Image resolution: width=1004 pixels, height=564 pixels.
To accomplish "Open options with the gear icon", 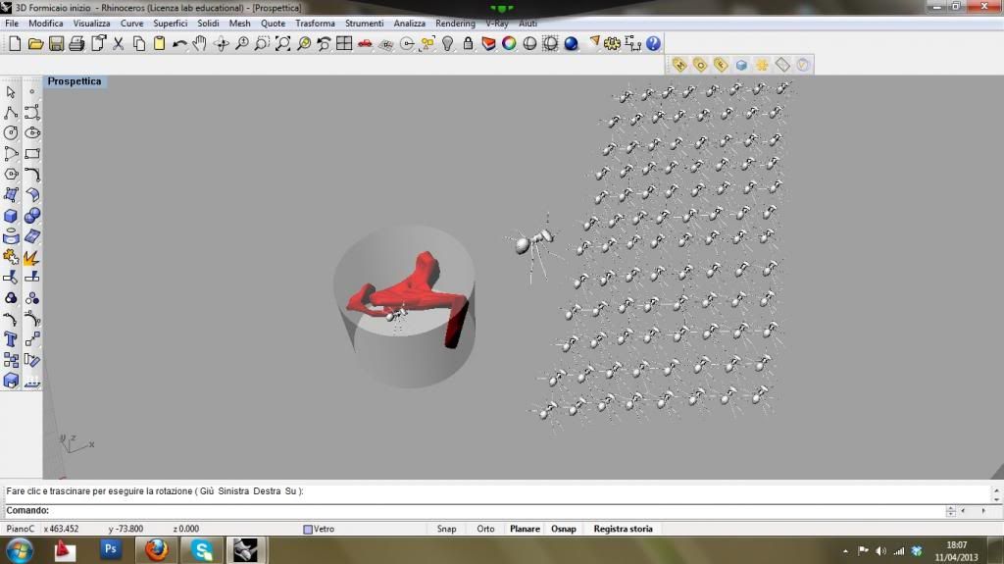I will click(612, 43).
